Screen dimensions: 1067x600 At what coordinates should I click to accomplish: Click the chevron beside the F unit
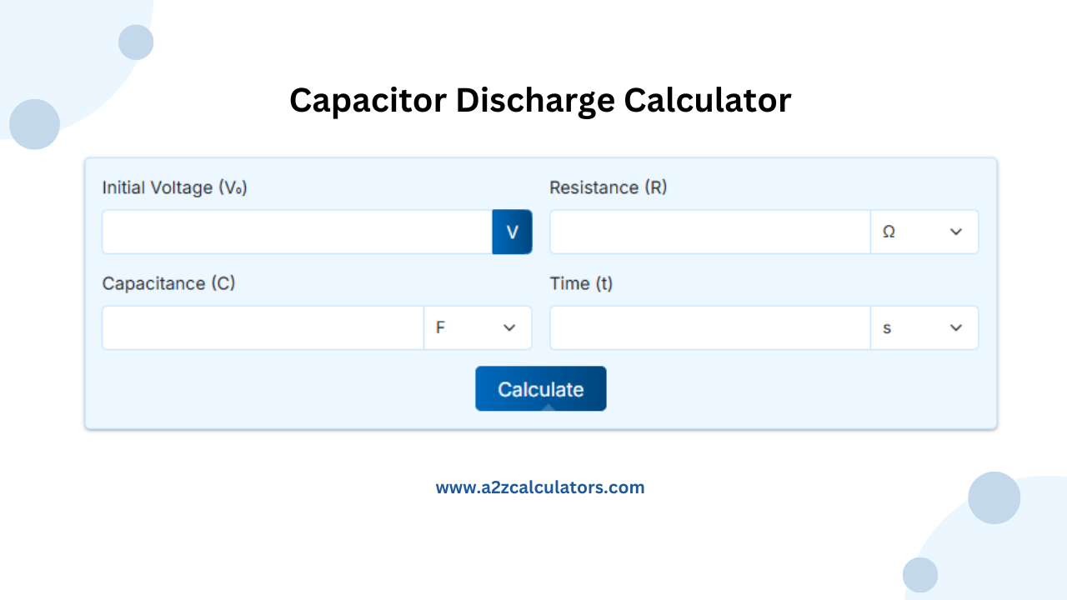coord(509,327)
